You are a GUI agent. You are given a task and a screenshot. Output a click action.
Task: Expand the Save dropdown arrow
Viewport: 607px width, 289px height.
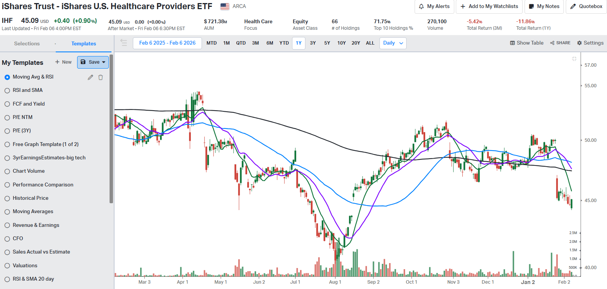[103, 62]
